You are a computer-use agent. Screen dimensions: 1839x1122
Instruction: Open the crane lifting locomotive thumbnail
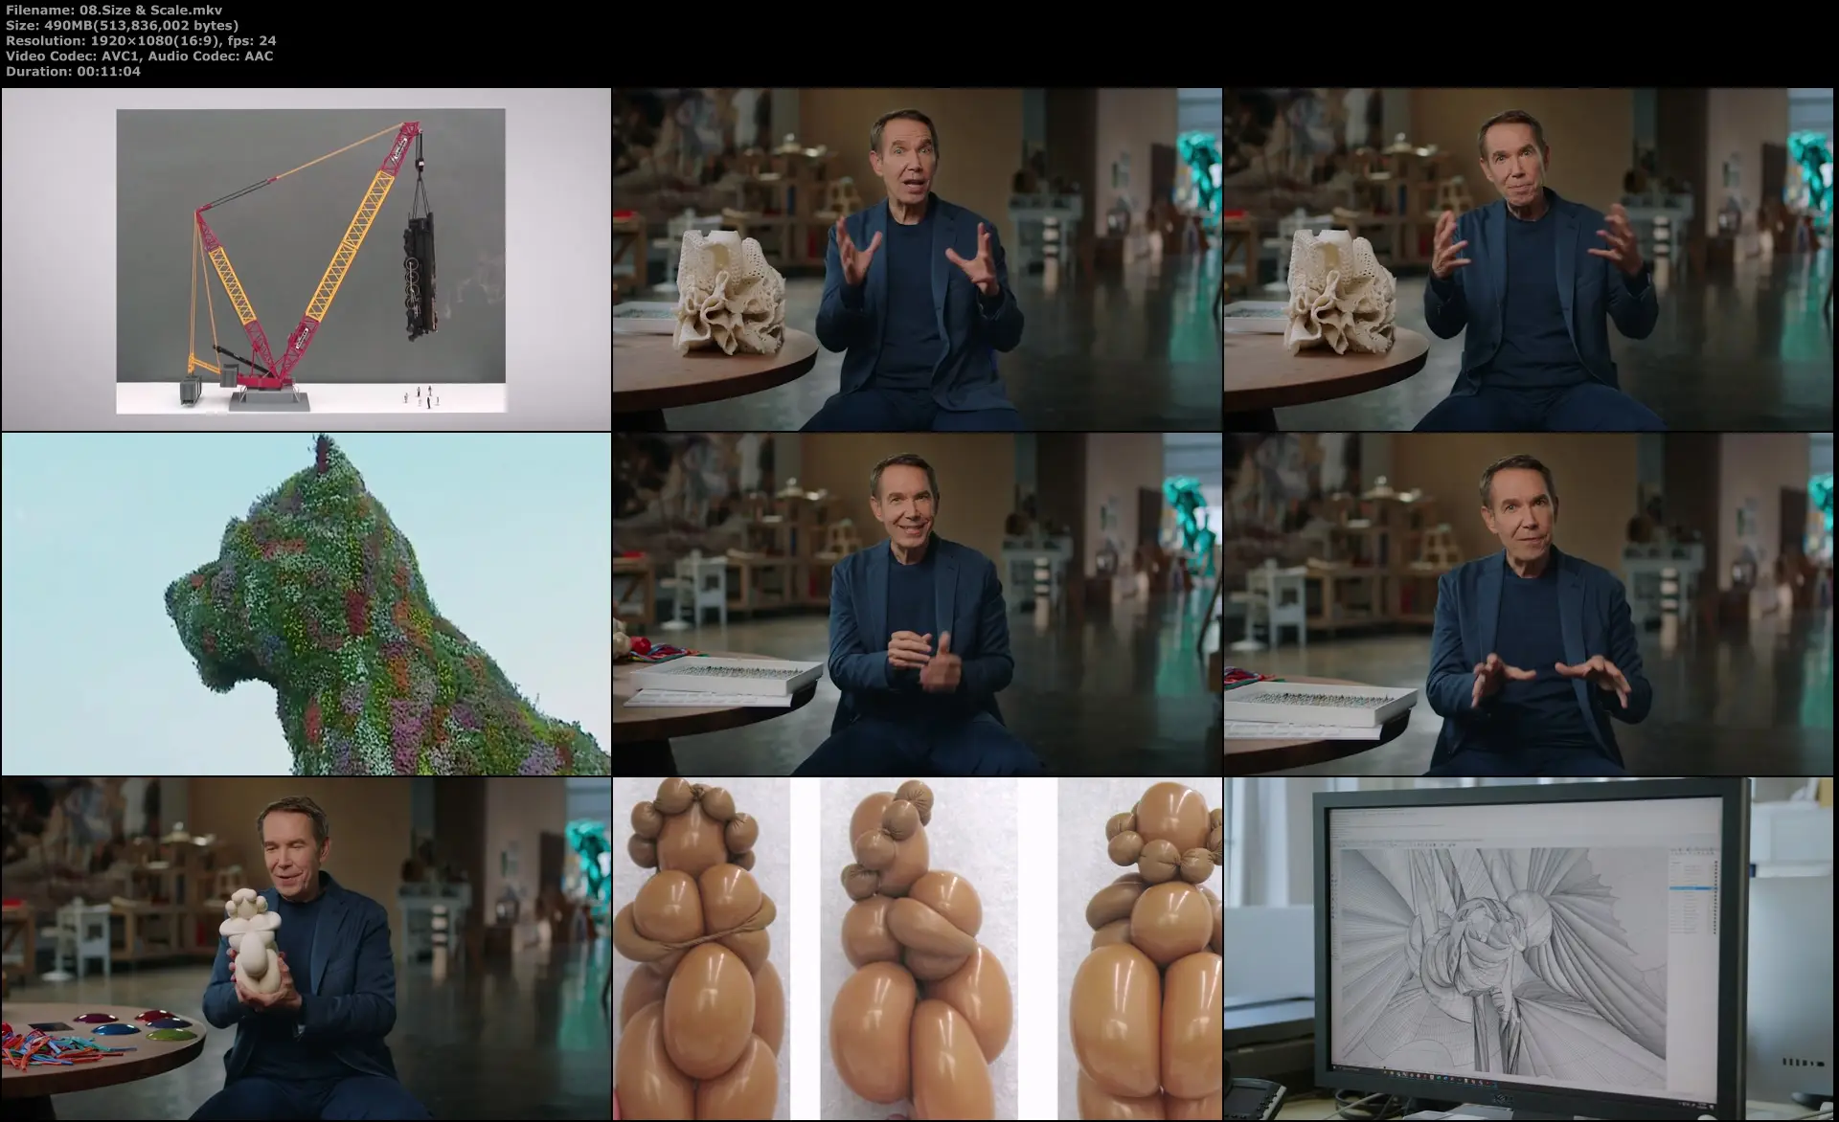(306, 259)
